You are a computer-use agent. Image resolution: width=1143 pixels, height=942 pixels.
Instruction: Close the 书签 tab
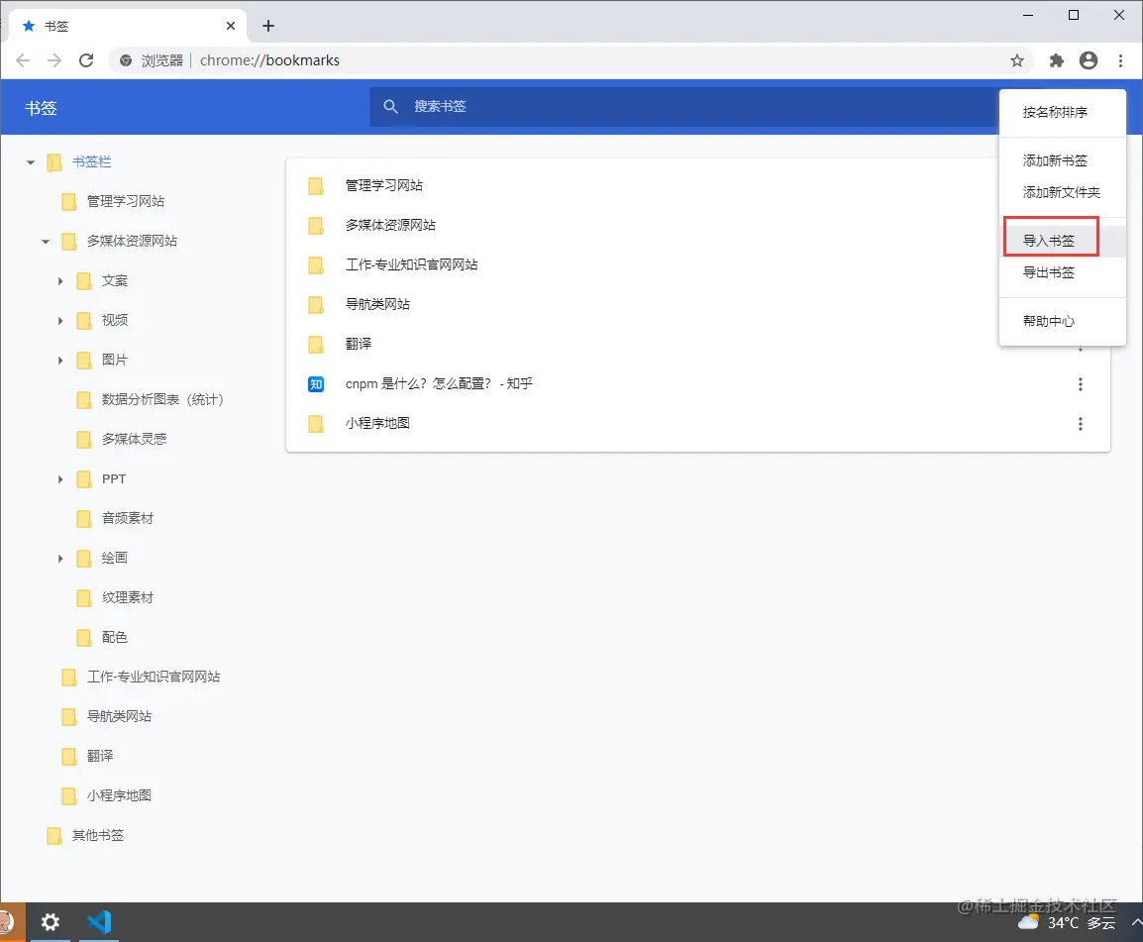(231, 26)
